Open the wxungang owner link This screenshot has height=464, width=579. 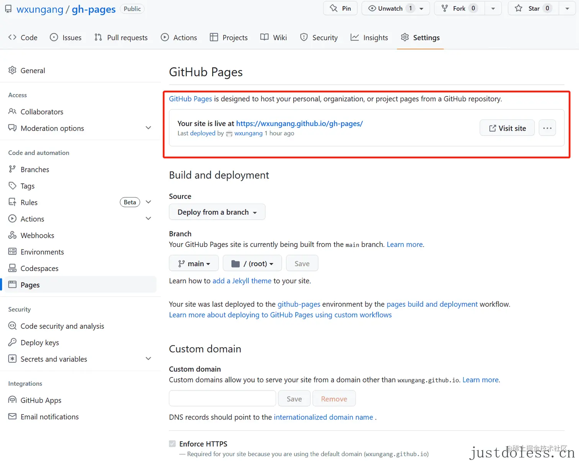[40, 9]
